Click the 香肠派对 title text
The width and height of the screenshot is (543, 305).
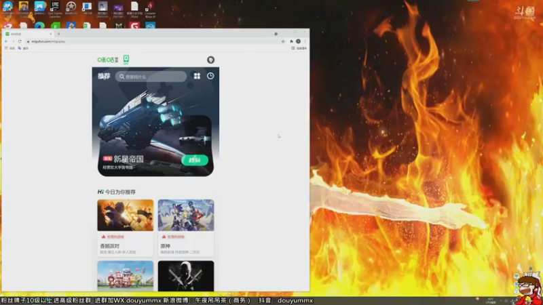110,246
